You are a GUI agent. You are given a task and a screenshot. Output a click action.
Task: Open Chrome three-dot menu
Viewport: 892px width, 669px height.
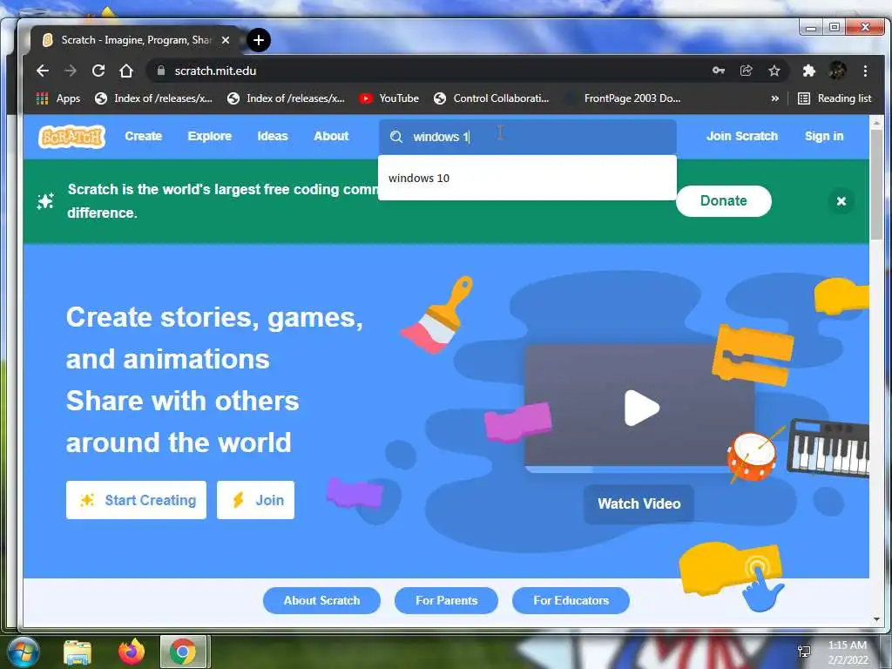tap(865, 71)
